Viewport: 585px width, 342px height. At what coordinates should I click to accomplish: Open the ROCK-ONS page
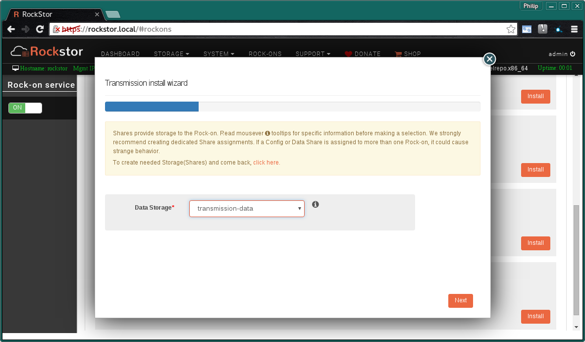[266, 54]
